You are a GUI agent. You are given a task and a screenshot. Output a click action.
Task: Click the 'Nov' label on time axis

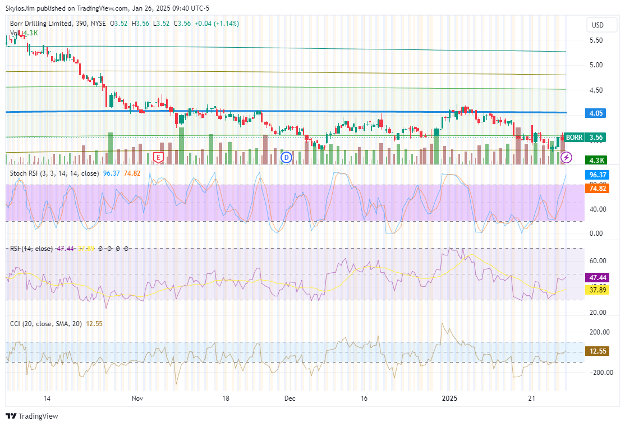(137, 398)
